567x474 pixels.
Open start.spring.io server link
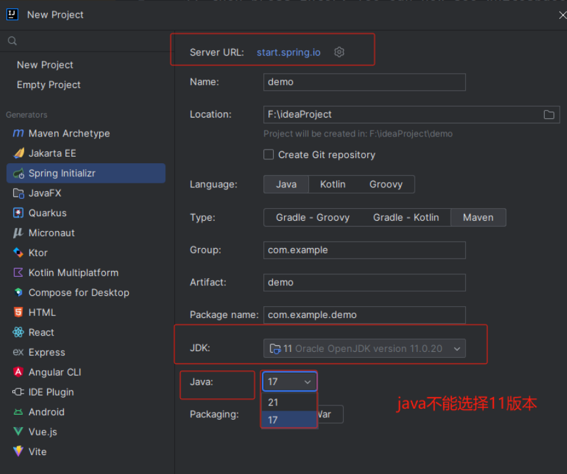pyautogui.click(x=289, y=52)
